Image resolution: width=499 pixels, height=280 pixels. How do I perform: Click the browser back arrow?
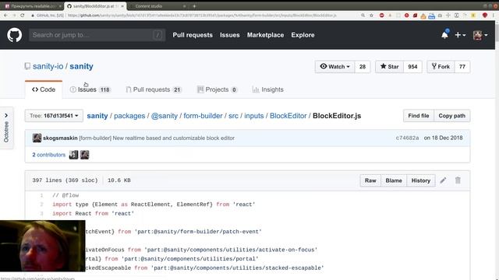pos(5,16)
